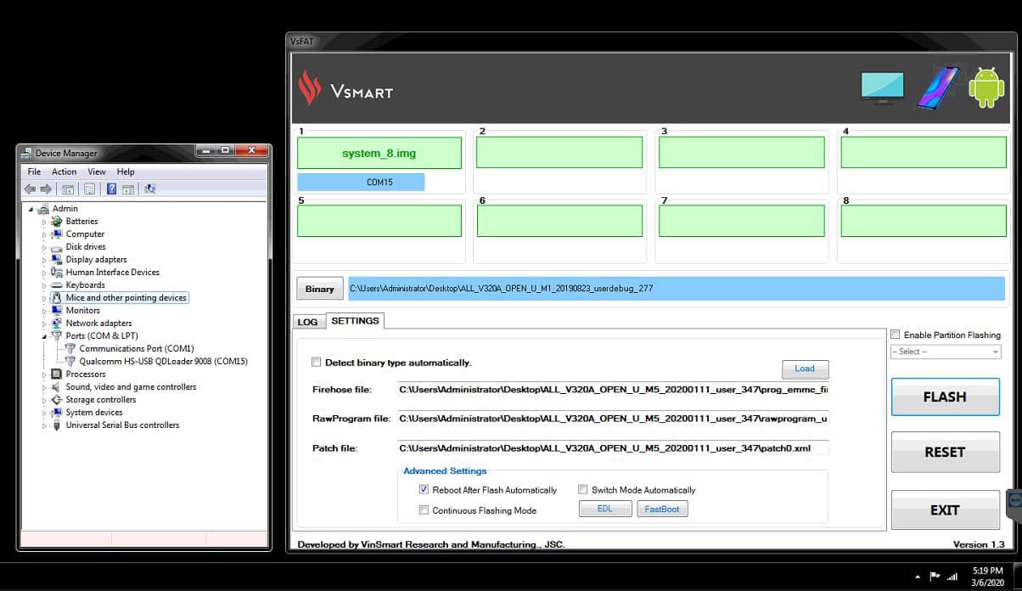Uncheck Reboot After Flash Automatically
The height and width of the screenshot is (591, 1022).
424,490
